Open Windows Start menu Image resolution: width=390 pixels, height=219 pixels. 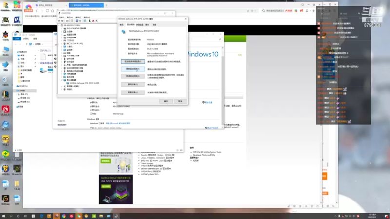click(x=3, y=216)
